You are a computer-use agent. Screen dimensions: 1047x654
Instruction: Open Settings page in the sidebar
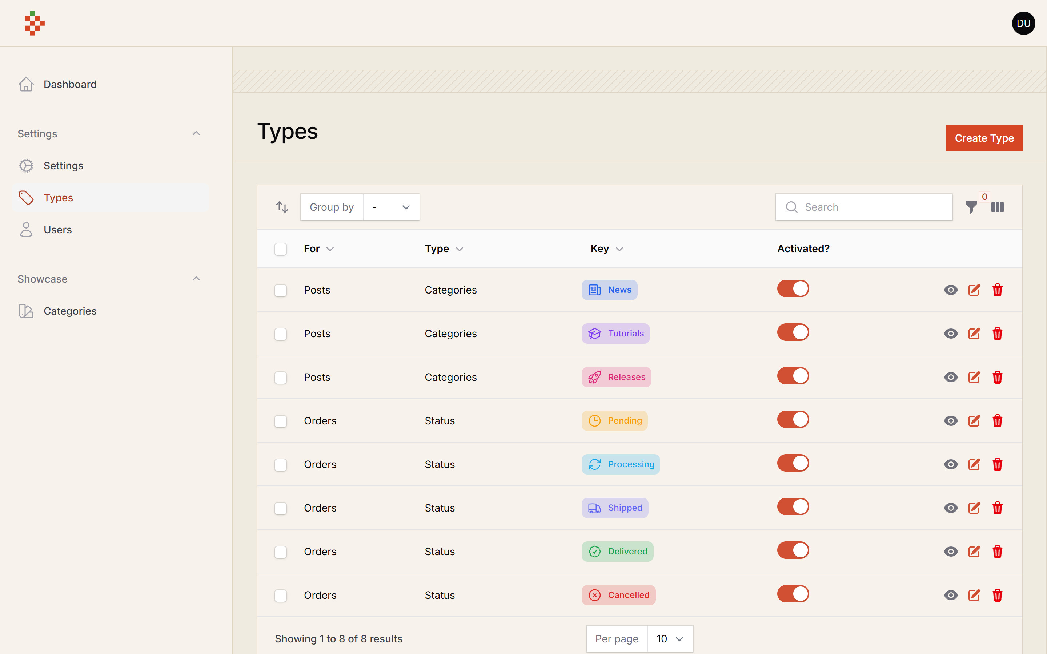(x=111, y=166)
